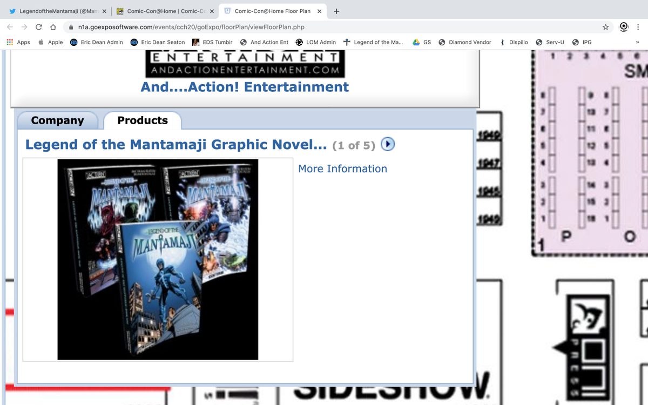648x405 pixels.
Task: Click the And...Action! Entertainment heading
Action: (245, 87)
